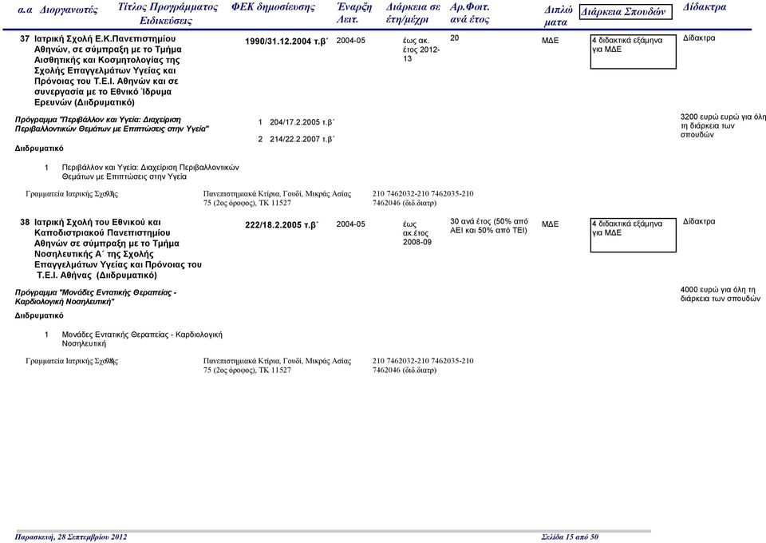Click the 'Έναρξη Λειτ.' column header

point(354,14)
